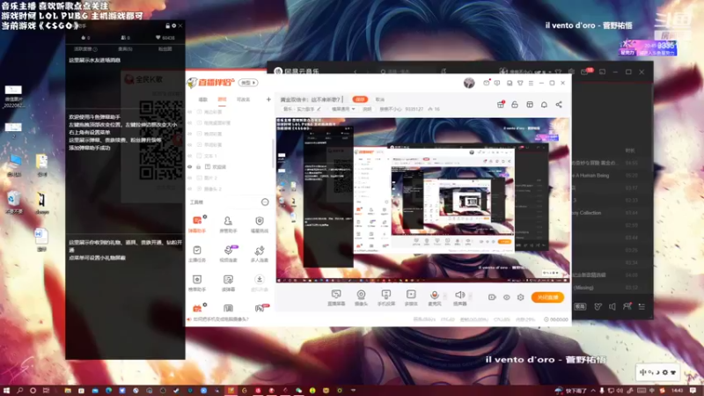704x396 pixels.
Task: Open live companion settings gear icon
Action: [x=521, y=297]
